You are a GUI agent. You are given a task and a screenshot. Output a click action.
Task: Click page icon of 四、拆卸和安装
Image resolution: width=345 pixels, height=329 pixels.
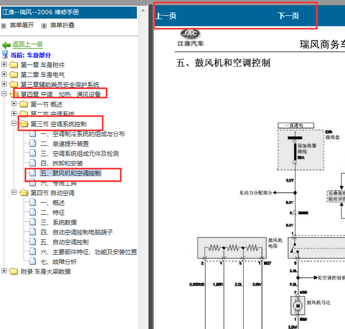tap(33, 163)
